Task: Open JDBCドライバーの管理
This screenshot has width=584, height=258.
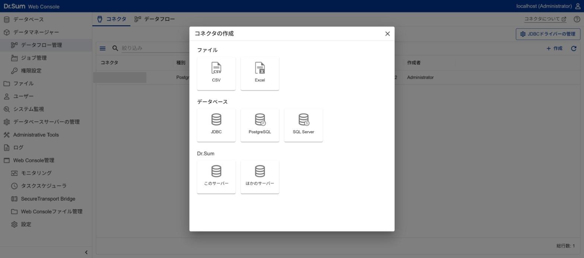Action: pos(547,34)
